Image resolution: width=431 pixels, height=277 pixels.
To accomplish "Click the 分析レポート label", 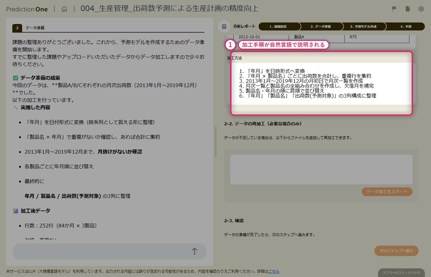I will (244, 26).
